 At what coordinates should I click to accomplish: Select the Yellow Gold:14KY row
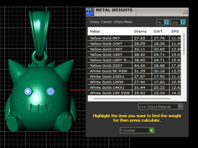tap(134, 49)
